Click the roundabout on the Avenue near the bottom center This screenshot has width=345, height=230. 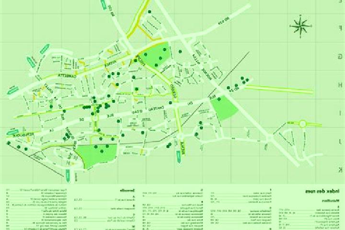pos(180,137)
